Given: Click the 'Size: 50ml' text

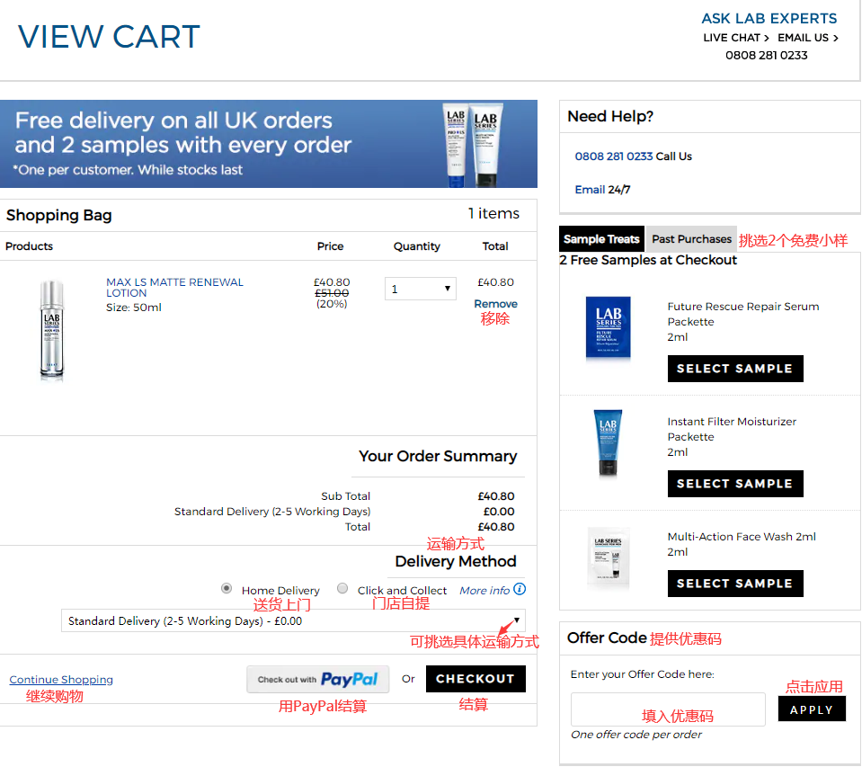Looking at the screenshot, I should (x=134, y=308).
